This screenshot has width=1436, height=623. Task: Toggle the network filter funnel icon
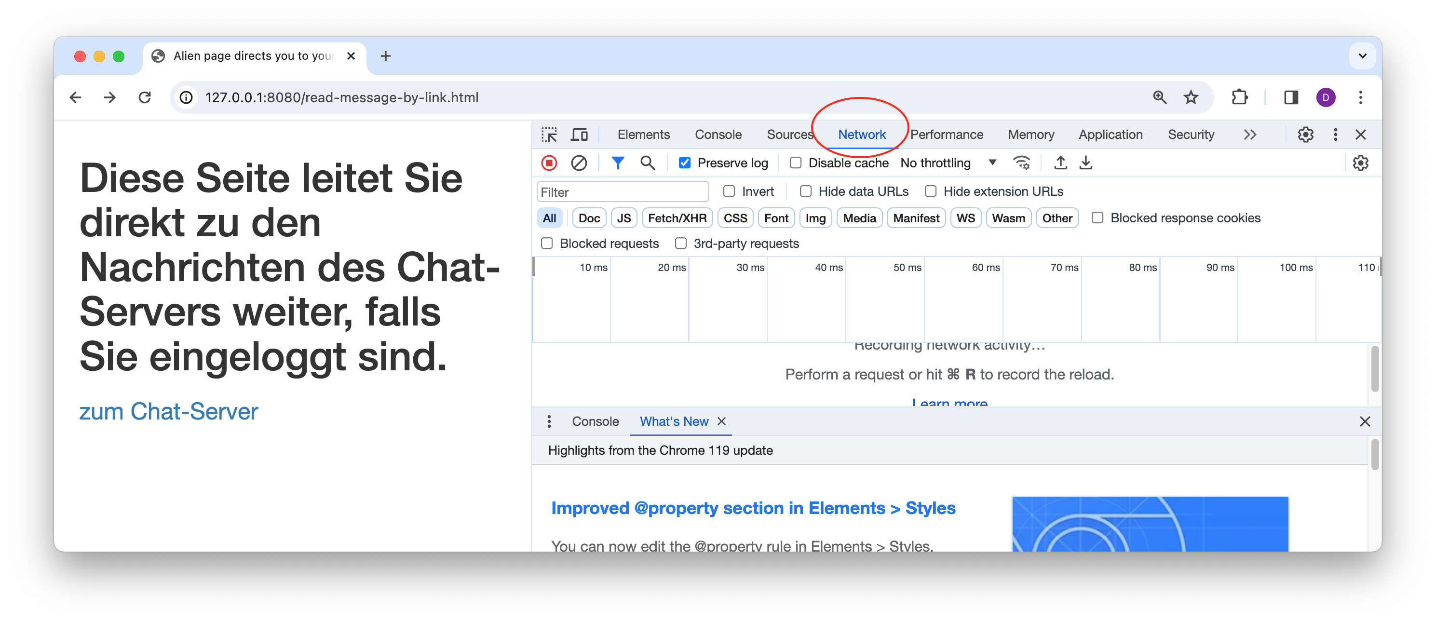(x=618, y=163)
